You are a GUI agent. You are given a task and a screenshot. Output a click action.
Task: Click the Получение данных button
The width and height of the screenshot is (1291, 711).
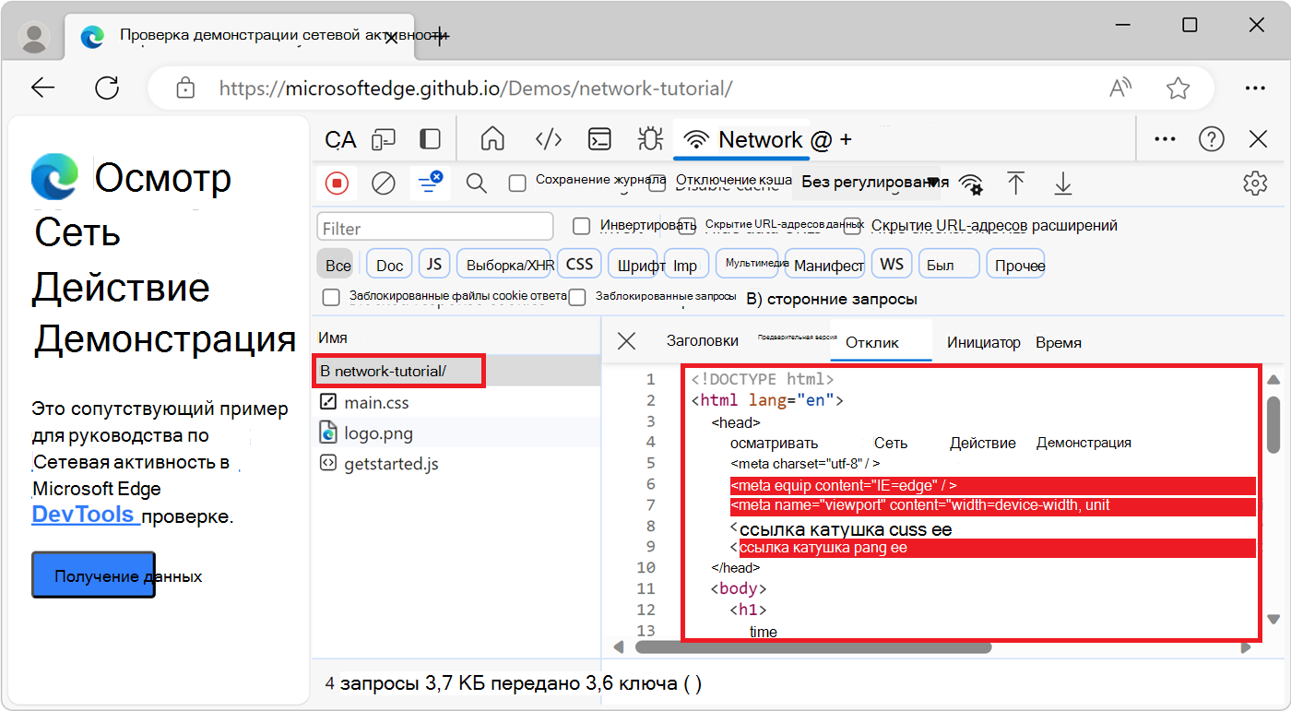tap(94, 575)
